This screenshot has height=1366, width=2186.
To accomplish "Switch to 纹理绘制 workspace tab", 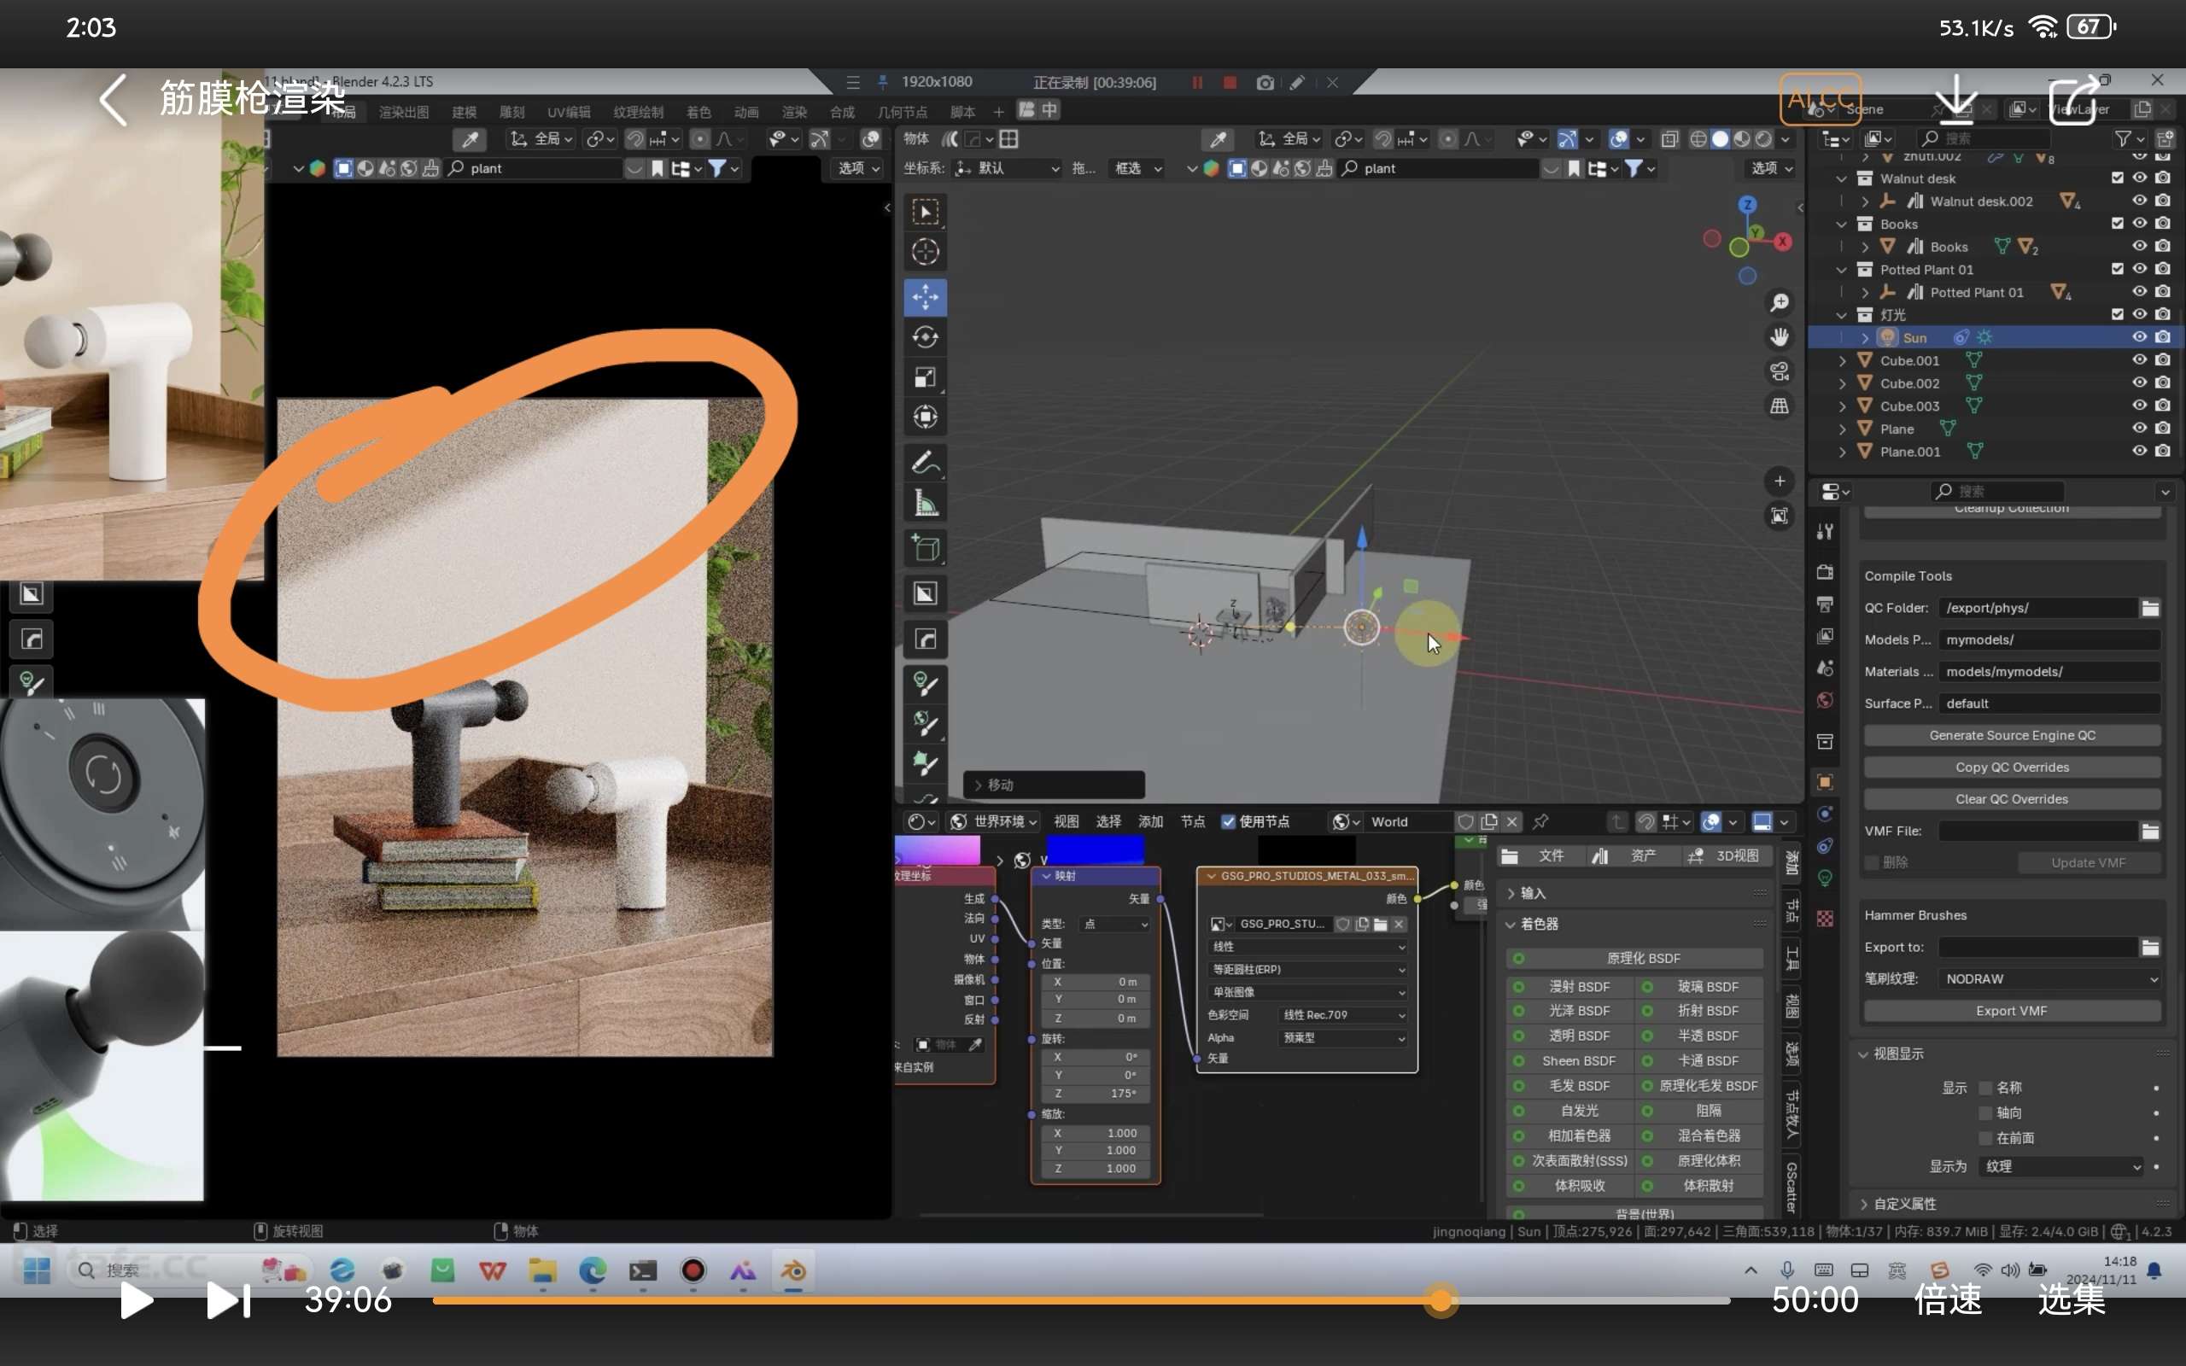I will point(638,112).
